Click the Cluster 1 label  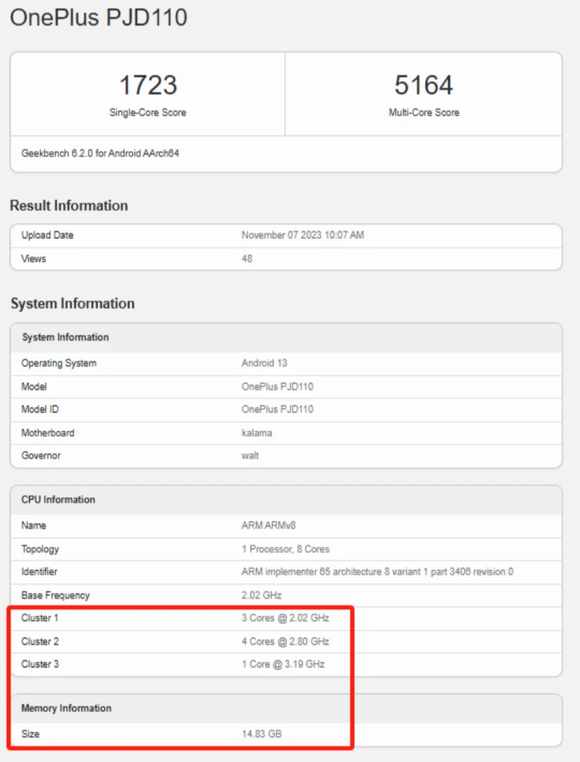tap(40, 618)
